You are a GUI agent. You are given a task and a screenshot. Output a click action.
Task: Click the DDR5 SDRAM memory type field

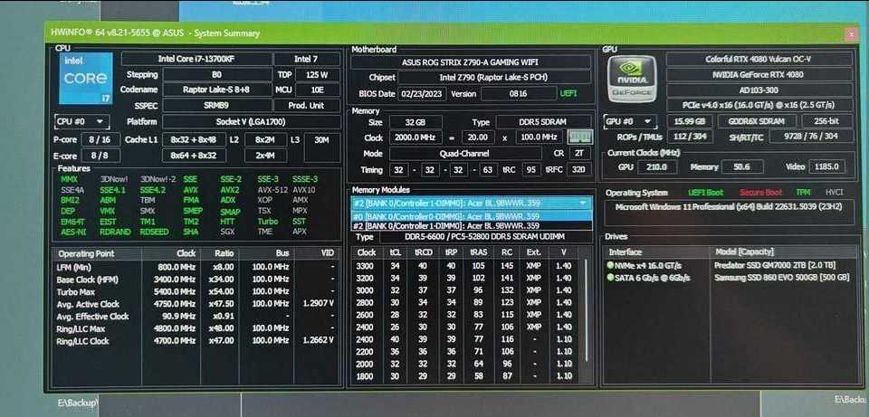tap(544, 122)
